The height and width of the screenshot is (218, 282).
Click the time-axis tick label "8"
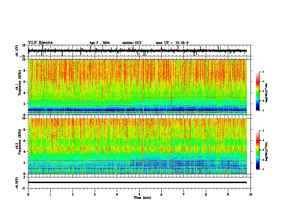(x=206, y=194)
